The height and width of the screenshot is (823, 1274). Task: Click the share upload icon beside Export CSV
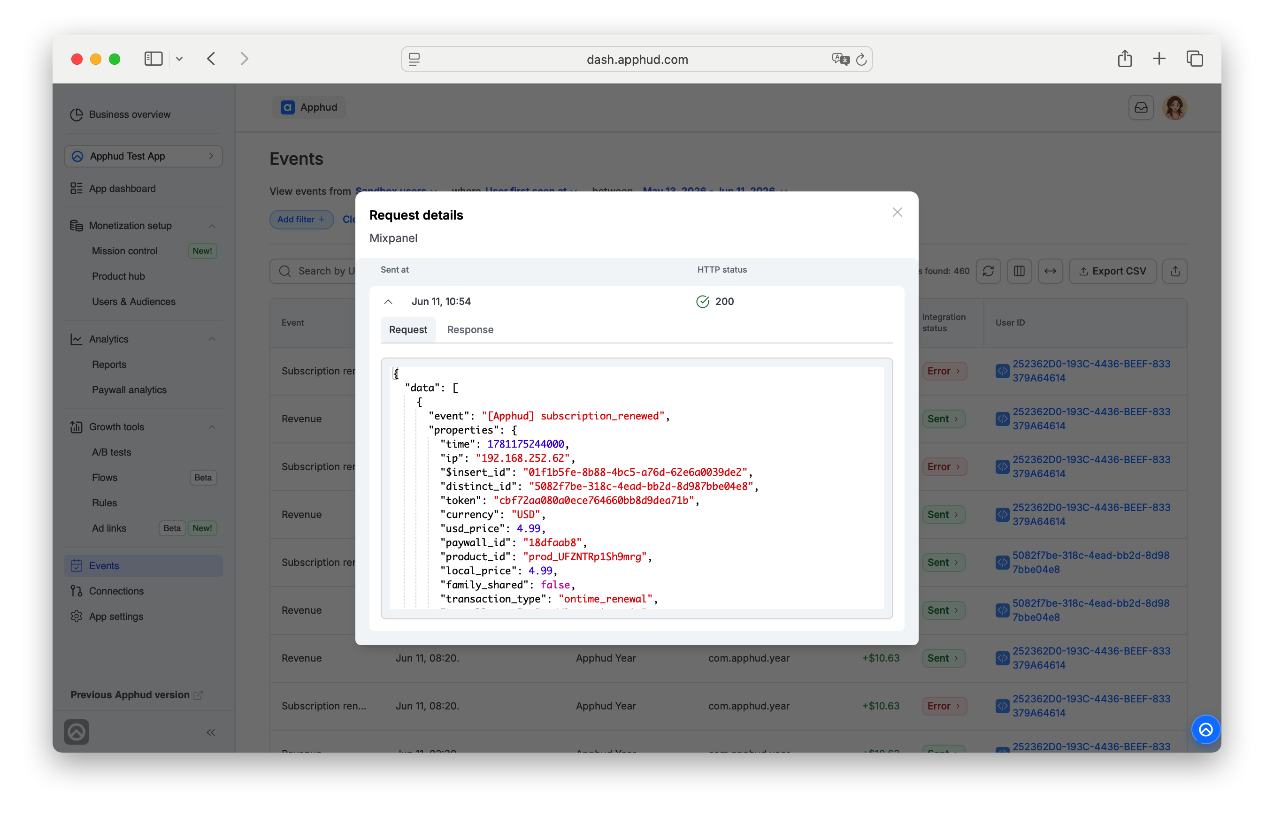pyautogui.click(x=1174, y=271)
